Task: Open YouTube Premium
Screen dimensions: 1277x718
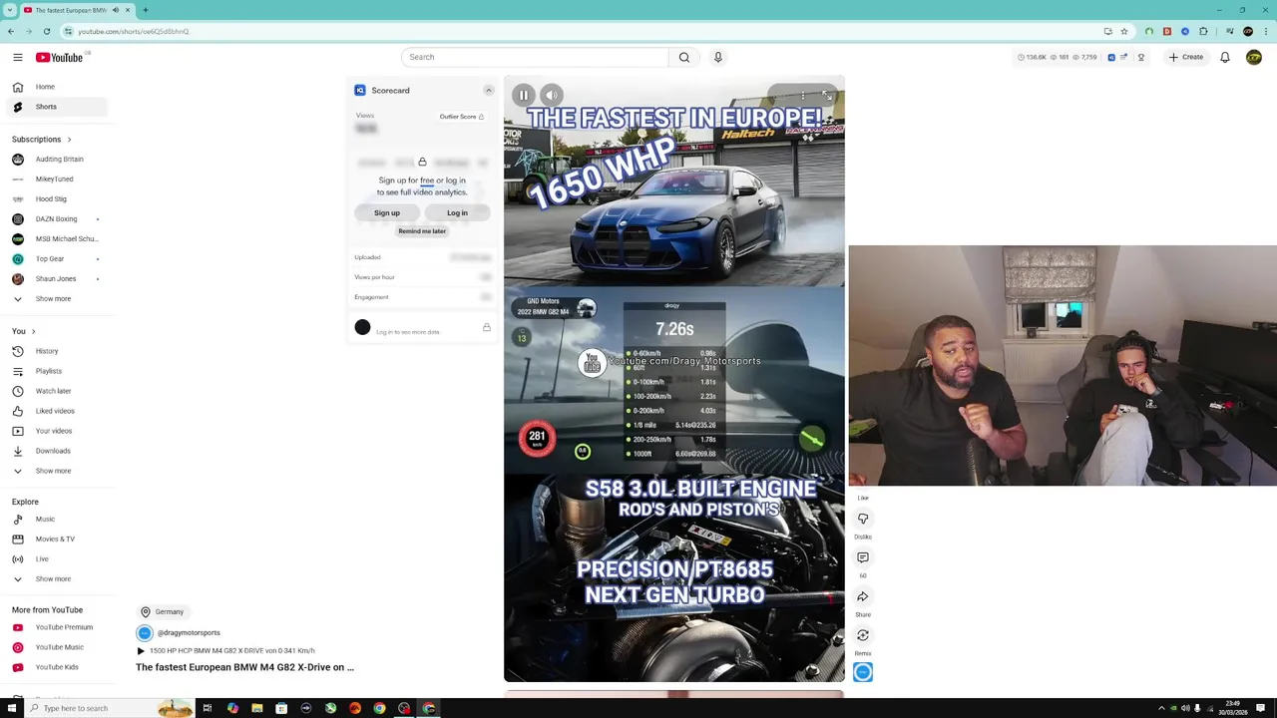Action: (56, 627)
